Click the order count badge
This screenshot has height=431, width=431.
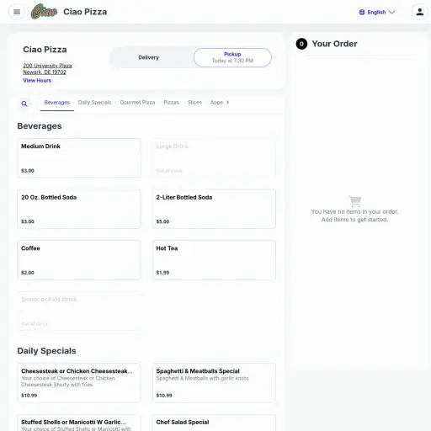[x=301, y=44]
